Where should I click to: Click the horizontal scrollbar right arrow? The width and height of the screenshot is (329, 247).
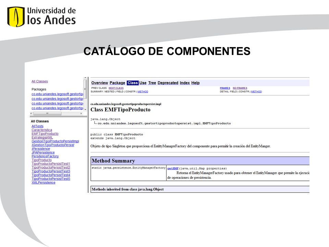(81, 114)
